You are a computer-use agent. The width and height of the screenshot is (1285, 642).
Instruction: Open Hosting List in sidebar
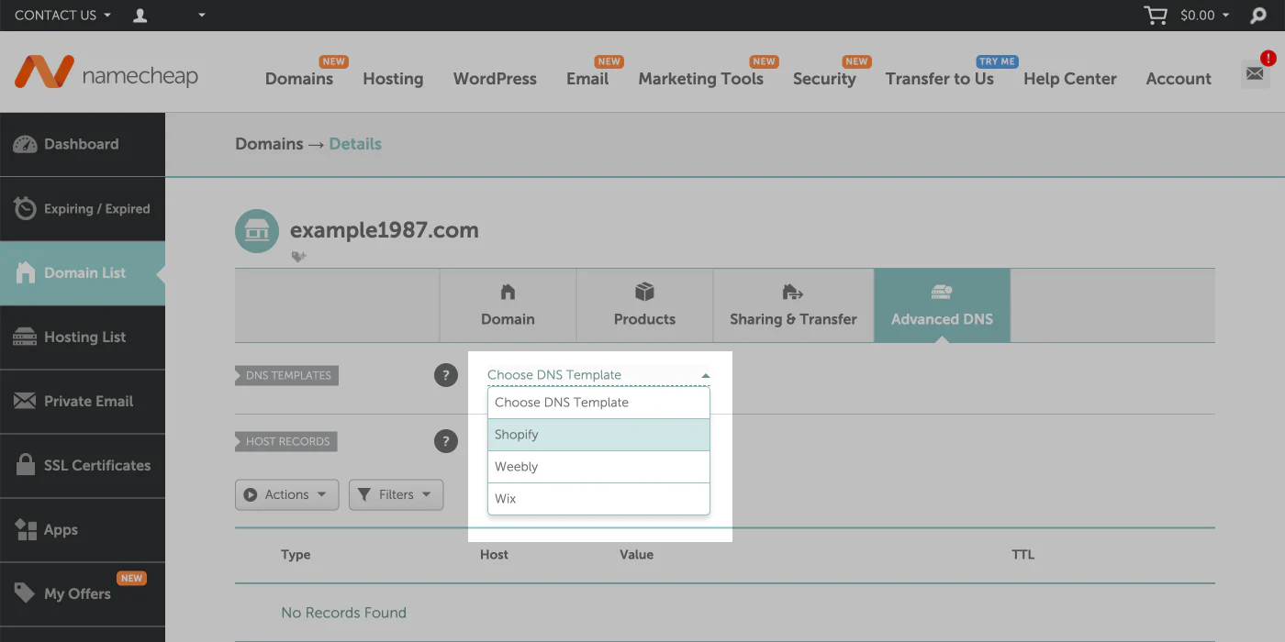(x=83, y=337)
